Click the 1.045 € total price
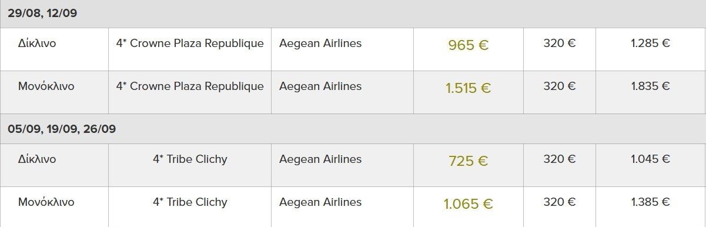The width and height of the screenshot is (706, 227). [651, 159]
